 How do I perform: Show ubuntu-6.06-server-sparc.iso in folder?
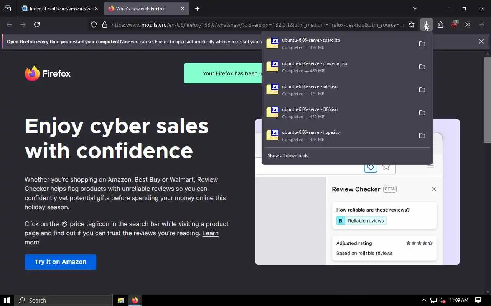coord(422,44)
